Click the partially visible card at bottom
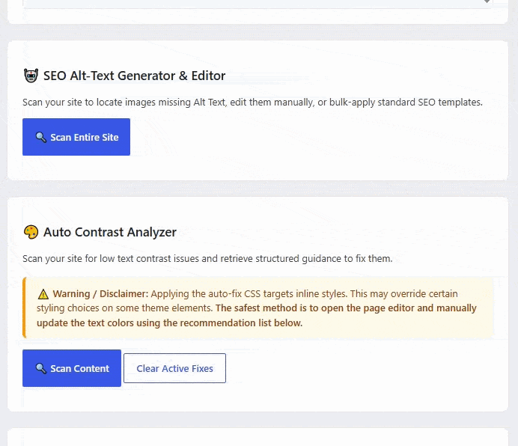 click(258, 437)
